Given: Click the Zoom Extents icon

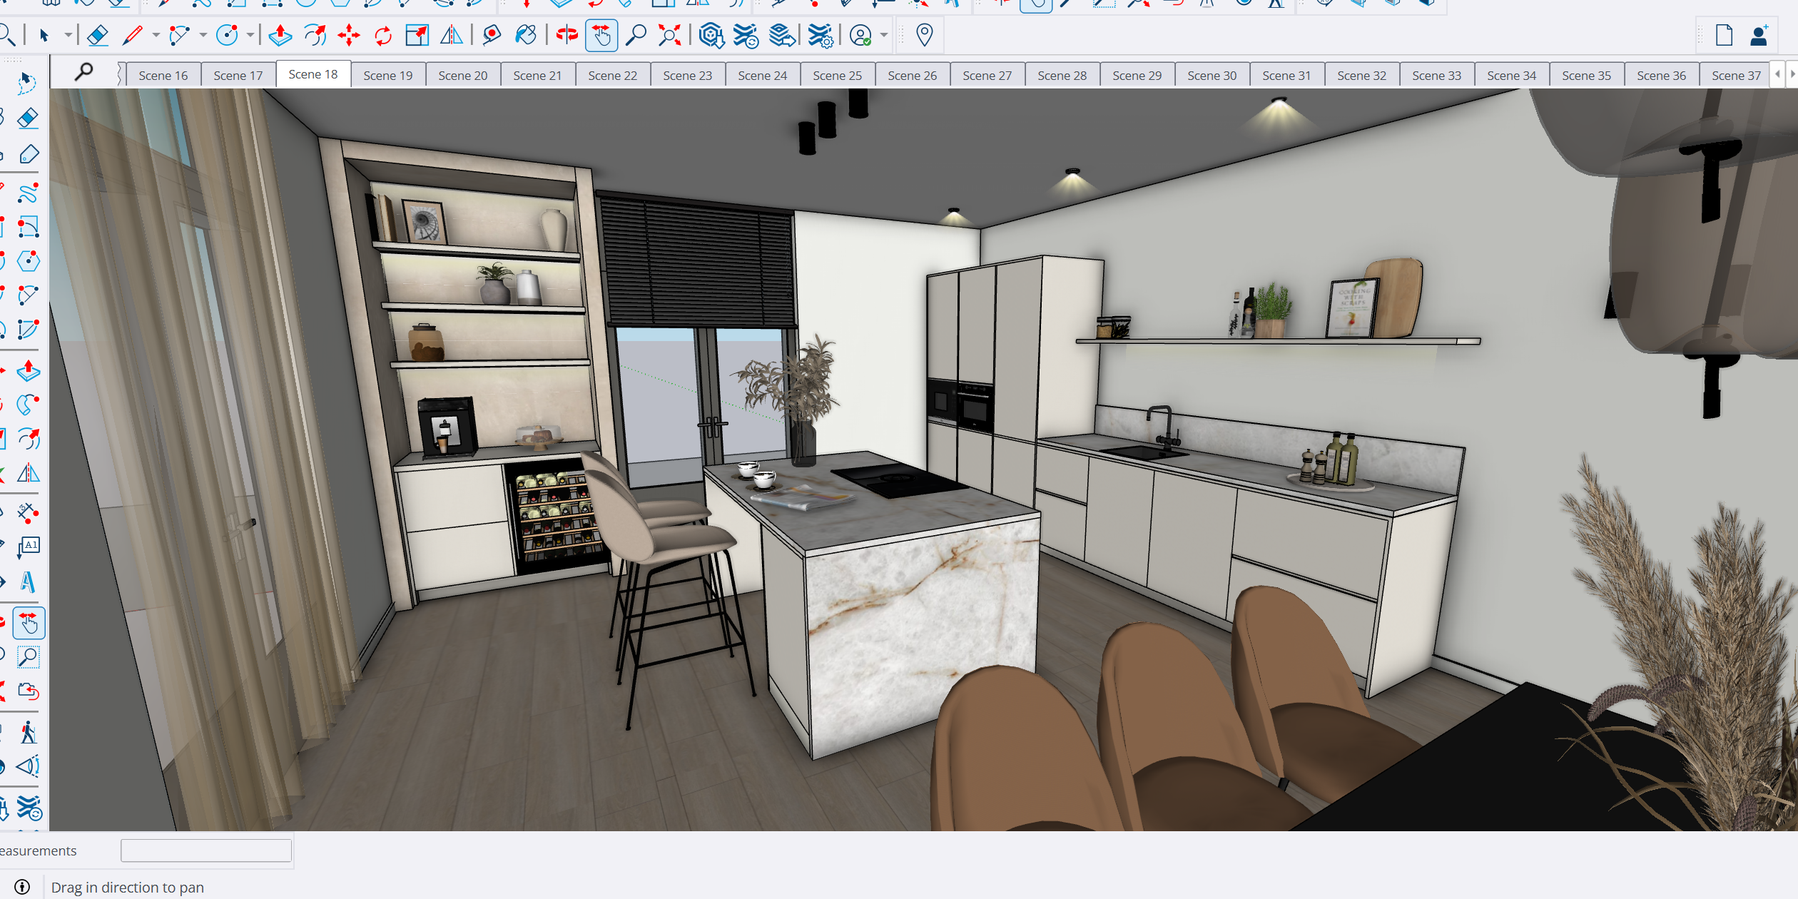Looking at the screenshot, I should [669, 35].
